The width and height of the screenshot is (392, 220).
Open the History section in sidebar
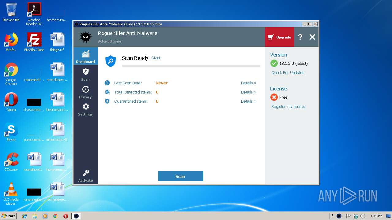(85, 92)
